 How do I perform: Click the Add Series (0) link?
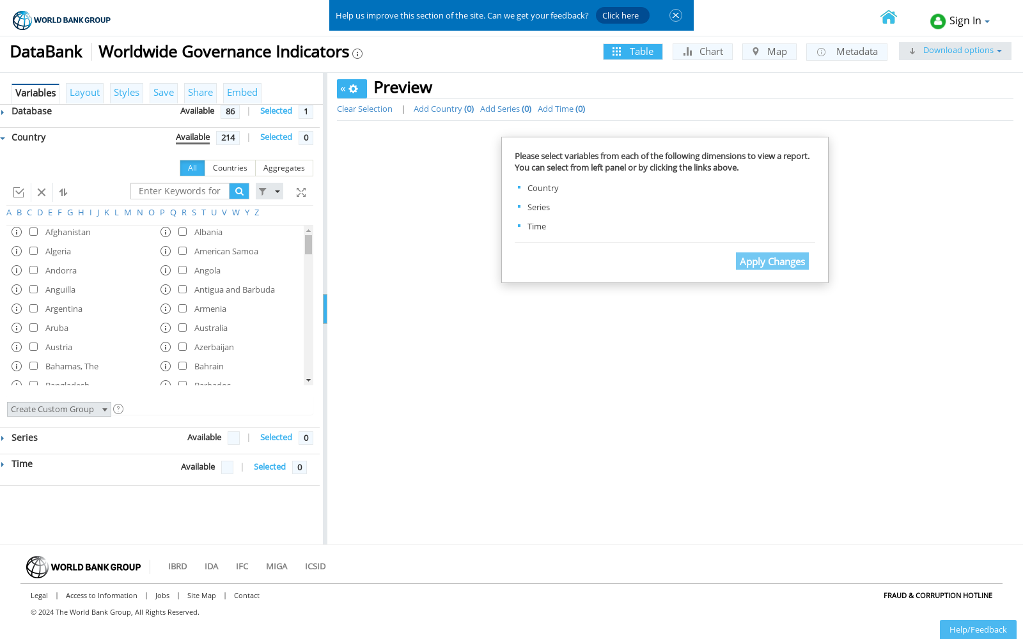click(x=506, y=109)
